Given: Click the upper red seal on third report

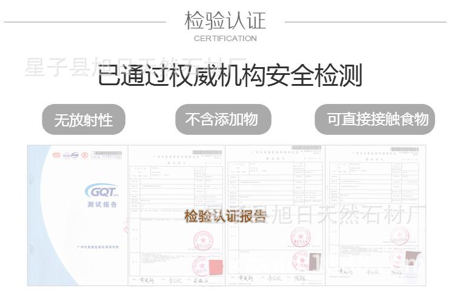Looking at the screenshot, I should 399,236.
